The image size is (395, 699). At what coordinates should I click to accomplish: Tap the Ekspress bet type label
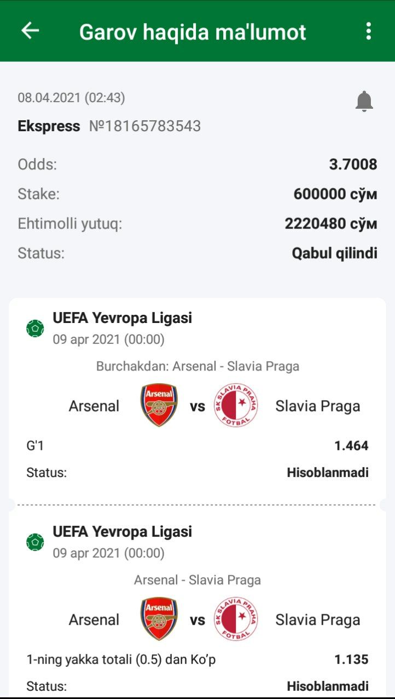coord(49,126)
